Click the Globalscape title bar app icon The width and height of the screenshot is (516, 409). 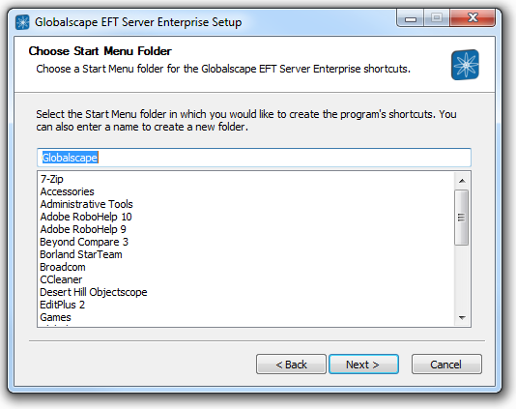point(22,22)
